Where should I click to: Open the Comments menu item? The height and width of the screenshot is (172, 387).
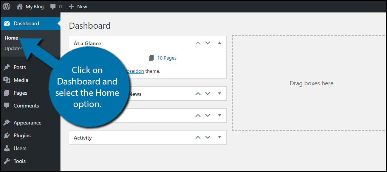pyautogui.click(x=26, y=106)
